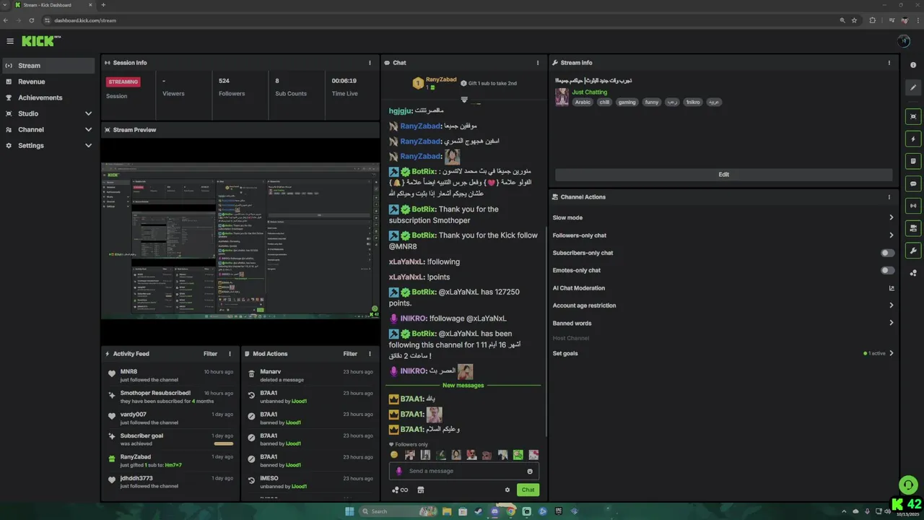The height and width of the screenshot is (520, 924).
Task: Open Slow mode options chevron
Action: (x=892, y=217)
